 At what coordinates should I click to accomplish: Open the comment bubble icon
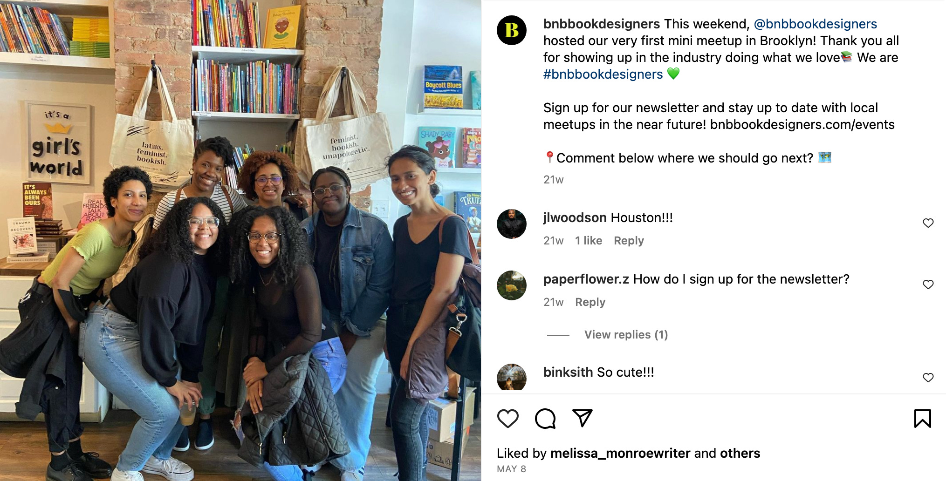pyautogui.click(x=545, y=418)
